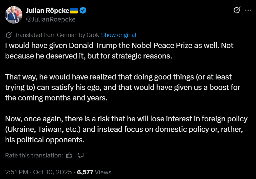Screen dimensions: 256x179
Task: Click the 'Translated from German by Grok' label
Action: pos(56,35)
